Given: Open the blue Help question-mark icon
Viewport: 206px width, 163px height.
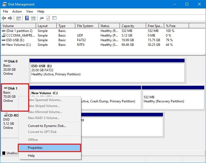Looking at the screenshot, I should click(x=27, y=18).
